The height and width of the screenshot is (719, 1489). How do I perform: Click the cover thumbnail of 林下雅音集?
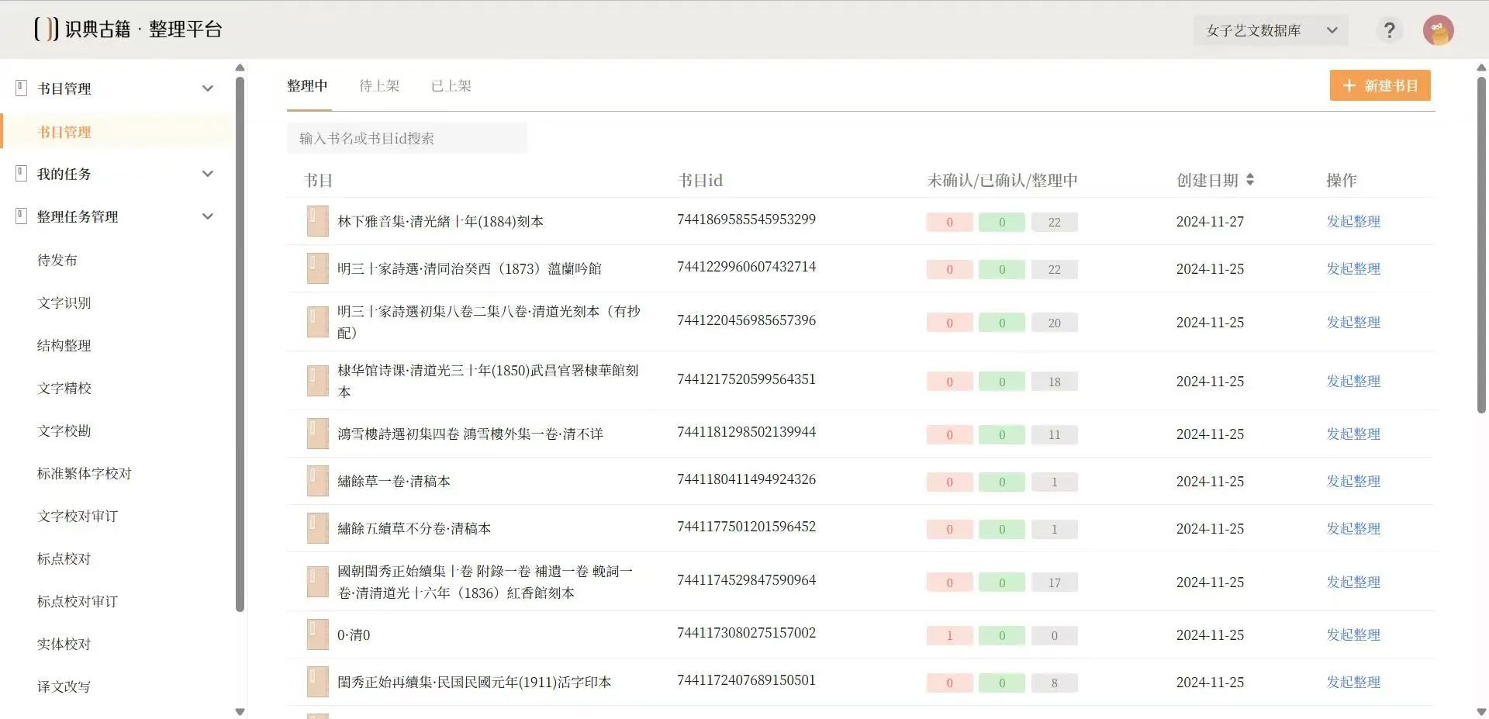coord(317,221)
